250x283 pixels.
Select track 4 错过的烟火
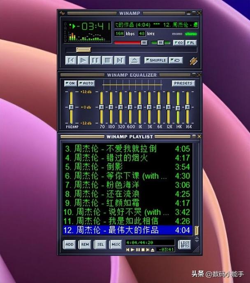click(127, 158)
